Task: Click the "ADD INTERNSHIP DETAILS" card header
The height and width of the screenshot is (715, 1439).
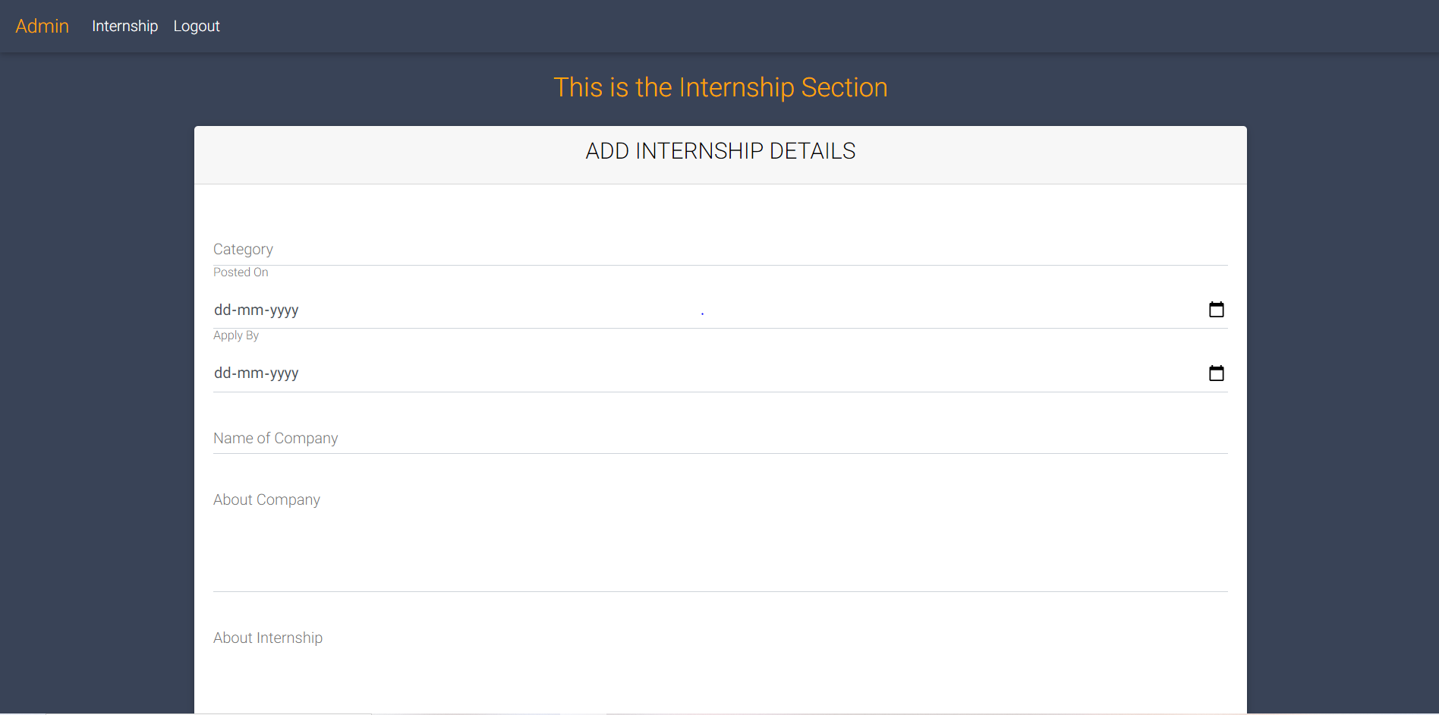Action: coord(719,152)
